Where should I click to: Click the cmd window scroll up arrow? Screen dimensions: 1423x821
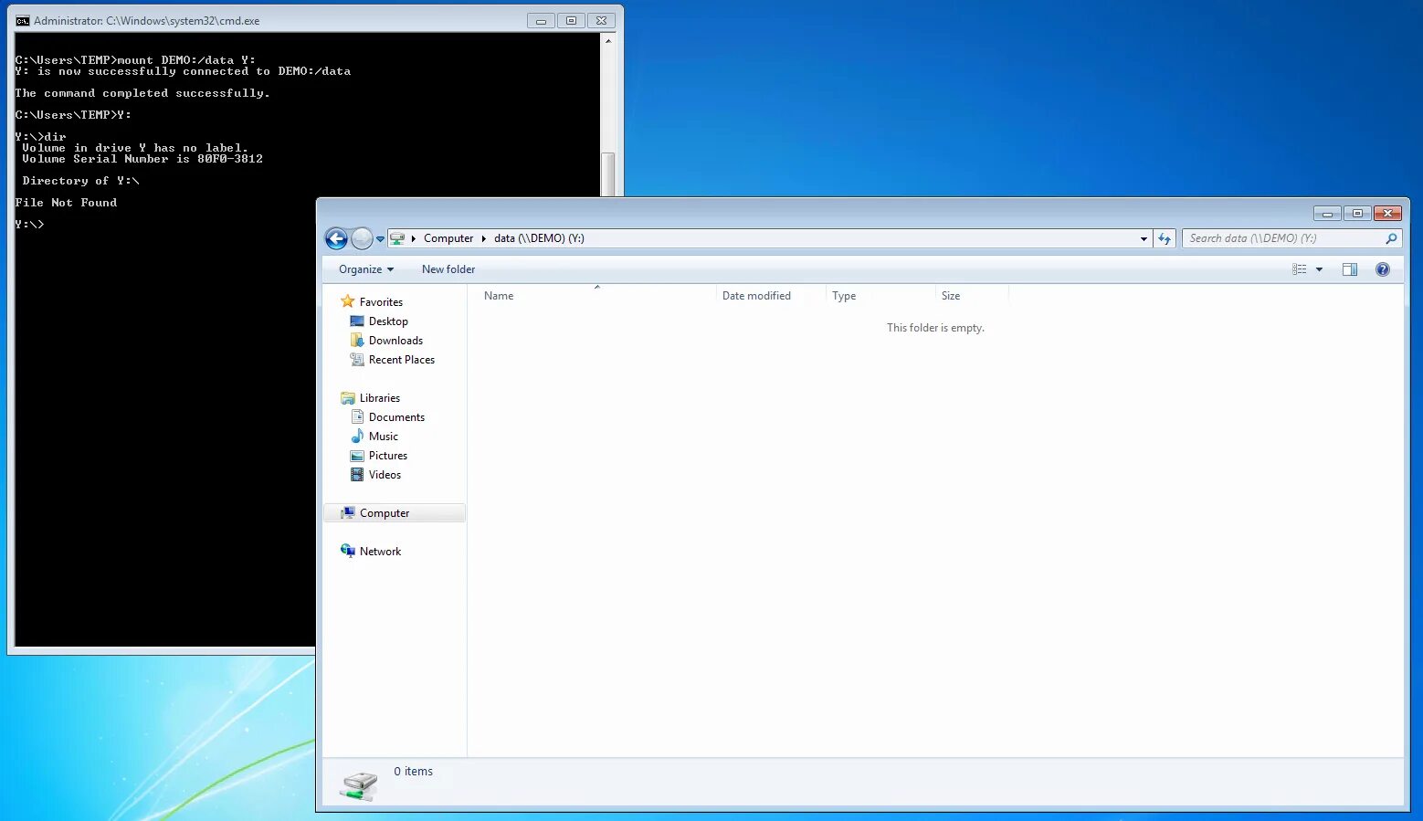point(608,41)
